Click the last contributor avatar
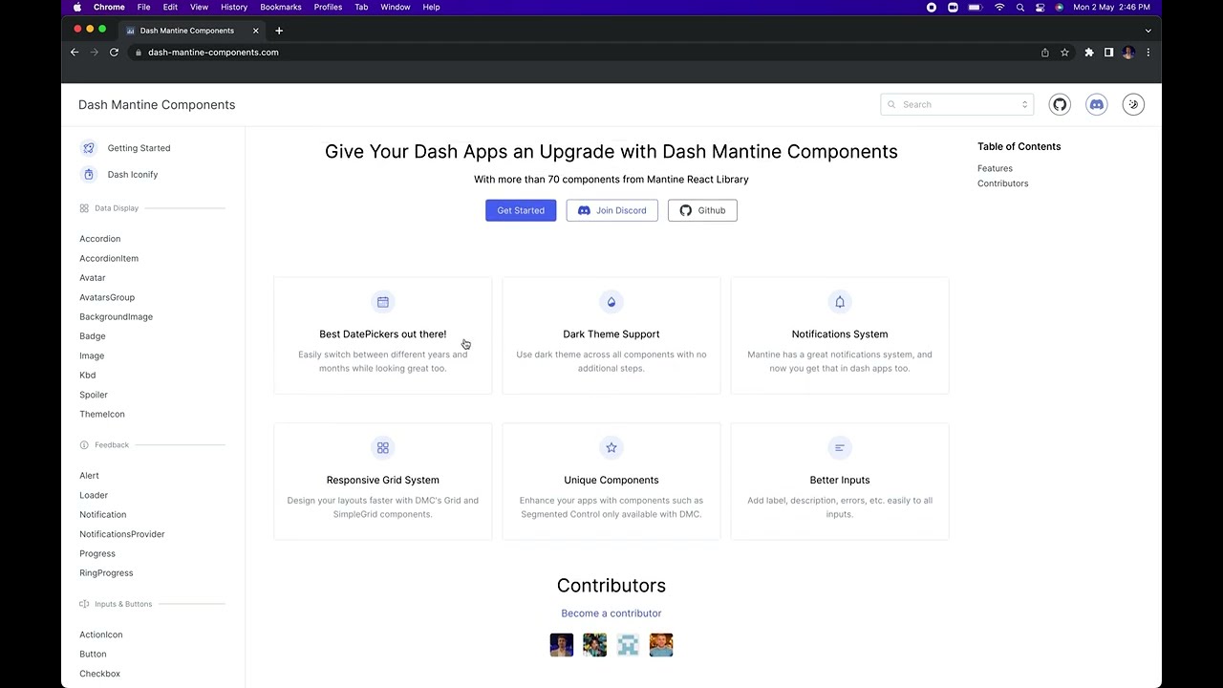This screenshot has width=1223, height=688. click(x=661, y=645)
